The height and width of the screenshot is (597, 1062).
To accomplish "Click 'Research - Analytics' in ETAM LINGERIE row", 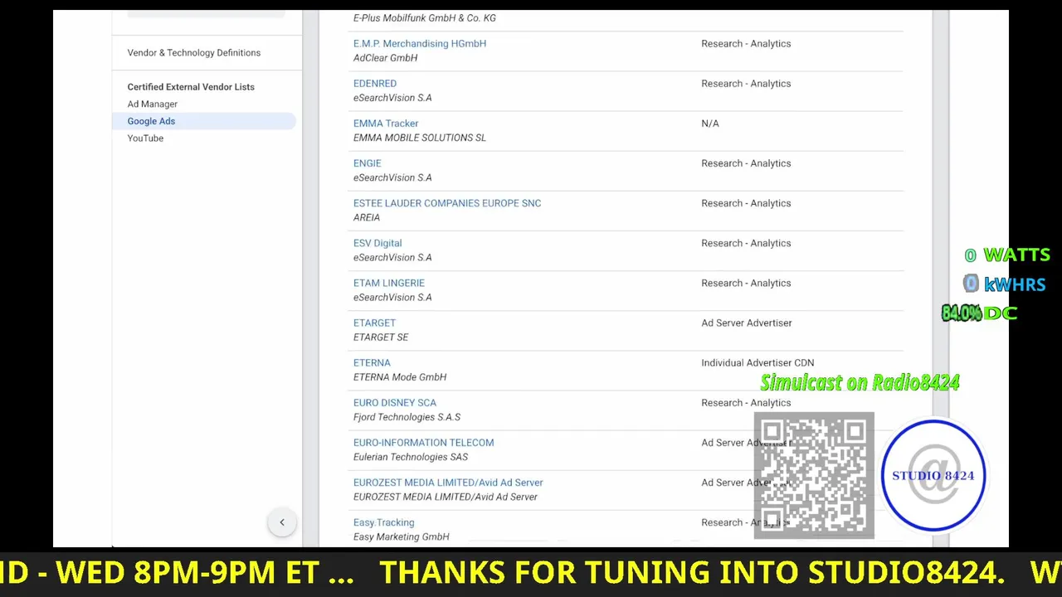I will pos(746,283).
